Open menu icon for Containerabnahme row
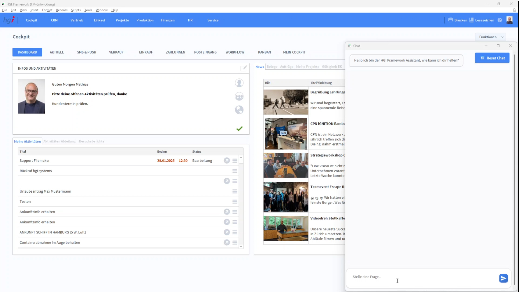The image size is (519, 292). 234,242
